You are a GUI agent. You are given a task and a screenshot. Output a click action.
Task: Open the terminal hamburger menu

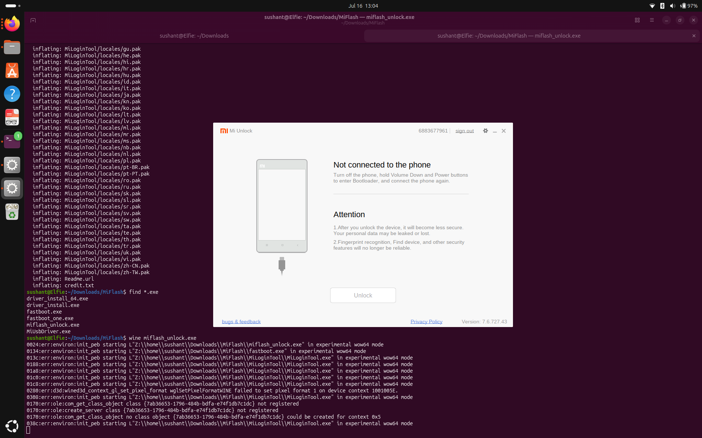point(652,20)
